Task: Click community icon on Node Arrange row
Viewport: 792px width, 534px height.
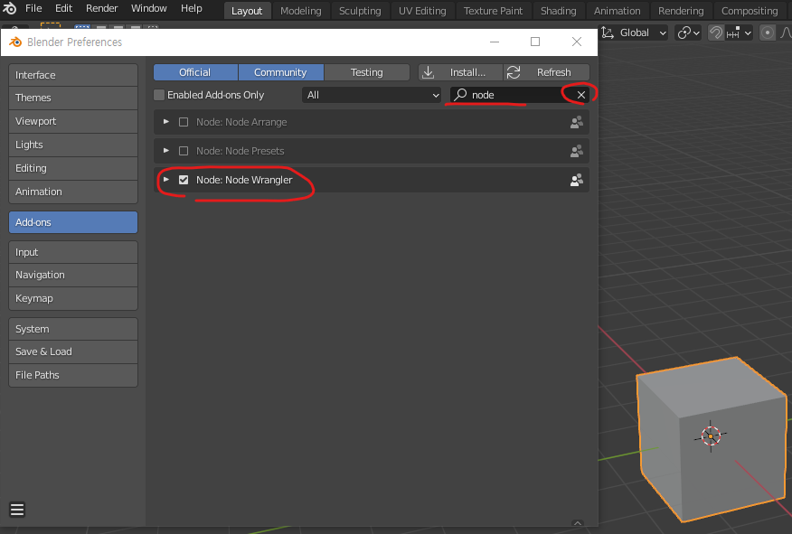Action: coord(576,122)
